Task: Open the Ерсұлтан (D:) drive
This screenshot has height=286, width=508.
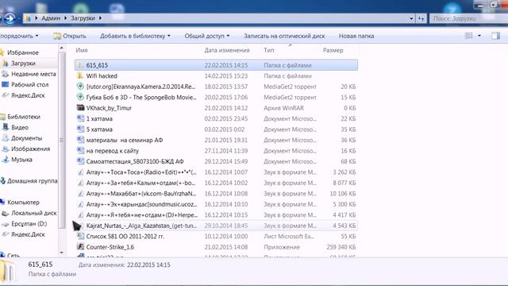Action: pyautogui.click(x=29, y=224)
